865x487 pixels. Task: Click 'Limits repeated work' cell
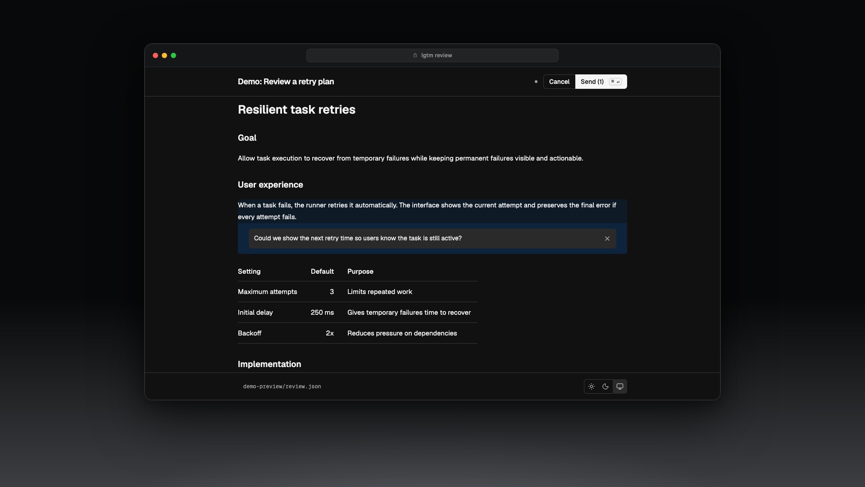(x=380, y=292)
